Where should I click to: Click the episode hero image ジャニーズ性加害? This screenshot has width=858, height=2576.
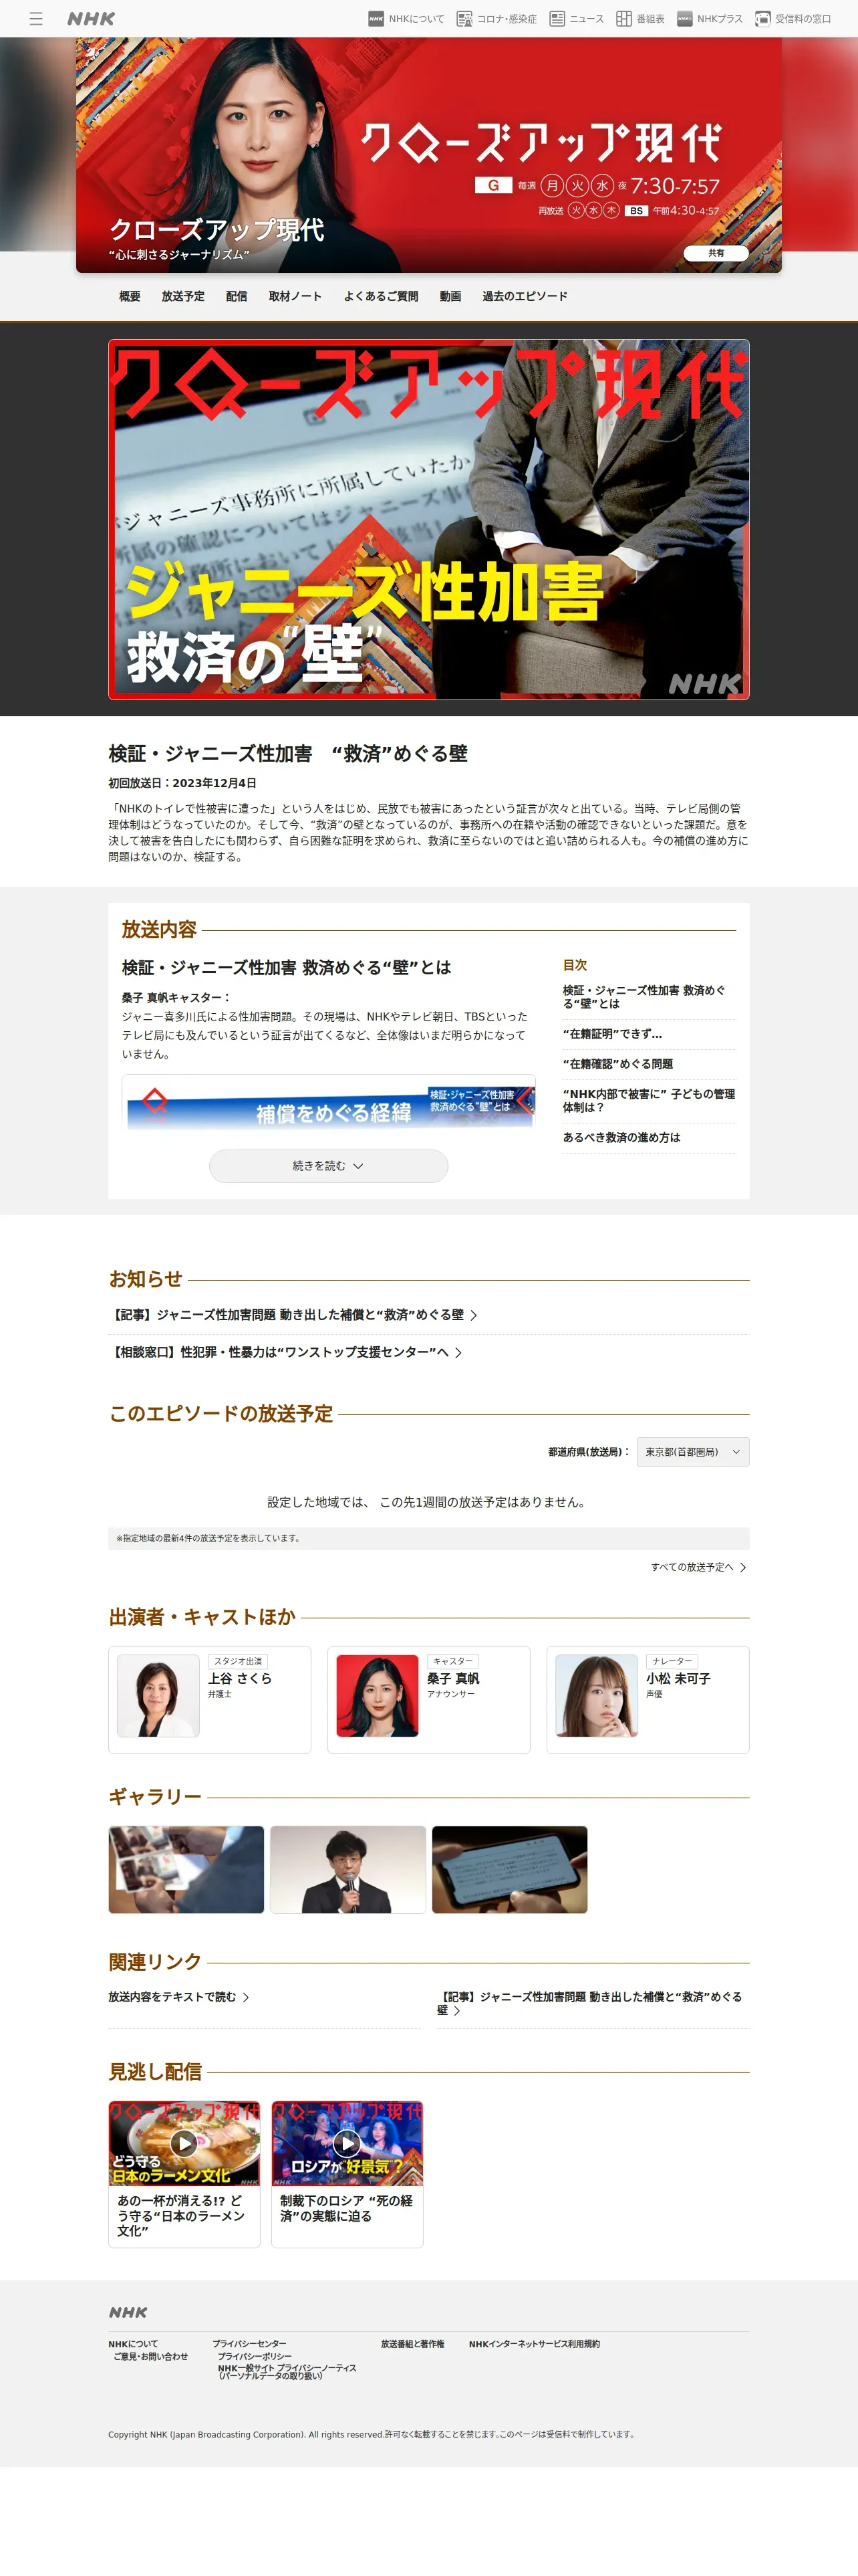tap(428, 519)
